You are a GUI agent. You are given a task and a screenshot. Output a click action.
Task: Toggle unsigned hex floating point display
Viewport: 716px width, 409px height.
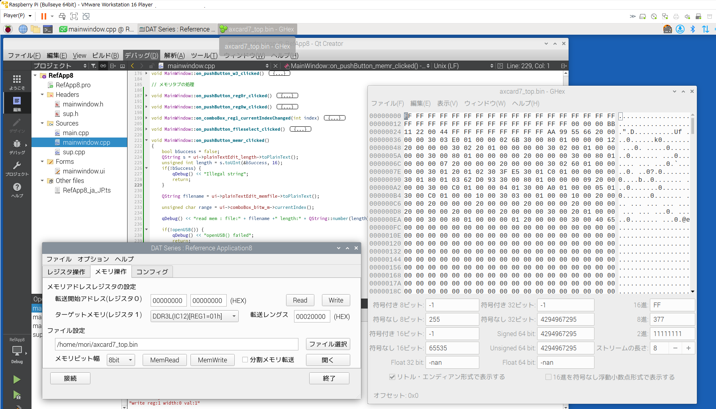(548, 377)
